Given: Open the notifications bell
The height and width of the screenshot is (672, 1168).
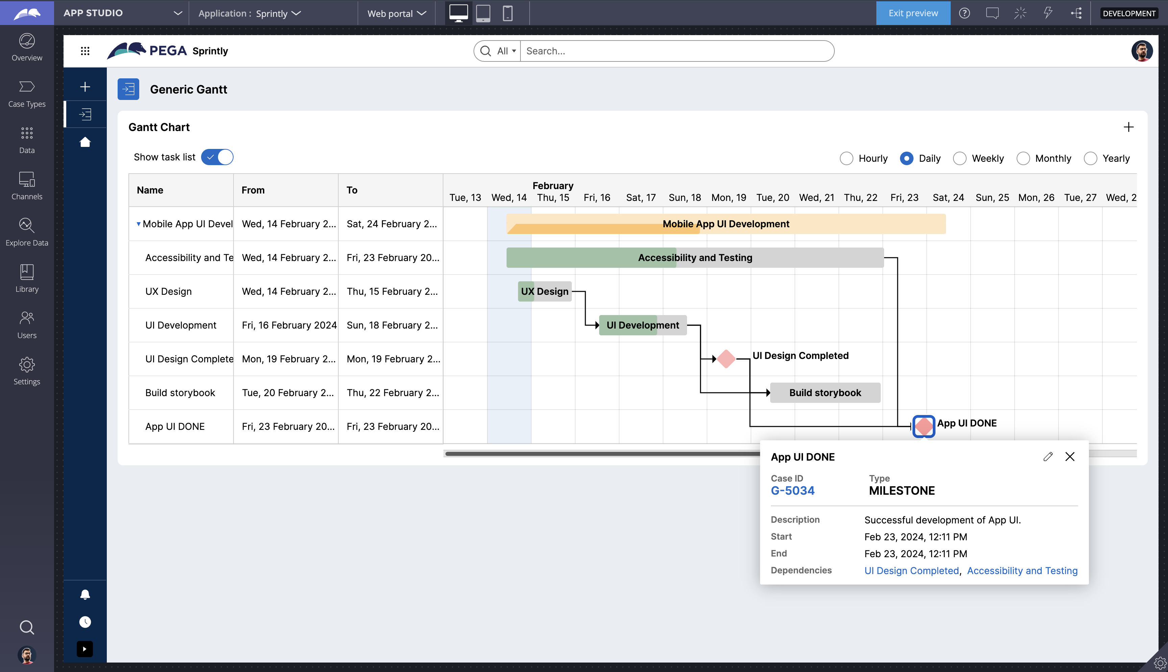Looking at the screenshot, I should [85, 594].
